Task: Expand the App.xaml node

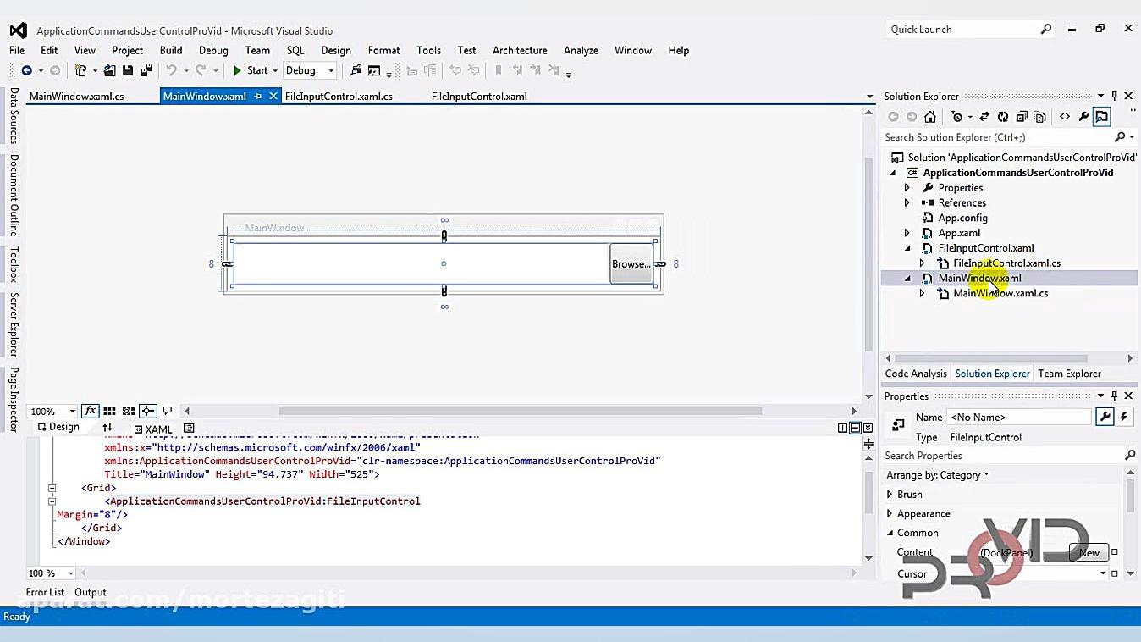Action: click(x=907, y=234)
